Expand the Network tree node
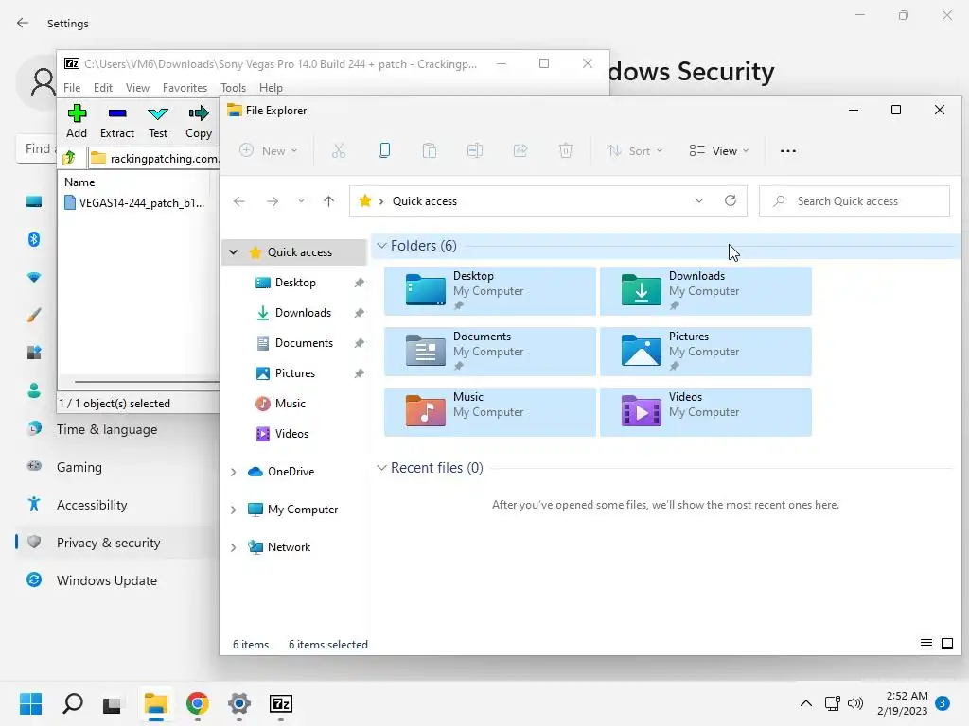 (x=233, y=547)
